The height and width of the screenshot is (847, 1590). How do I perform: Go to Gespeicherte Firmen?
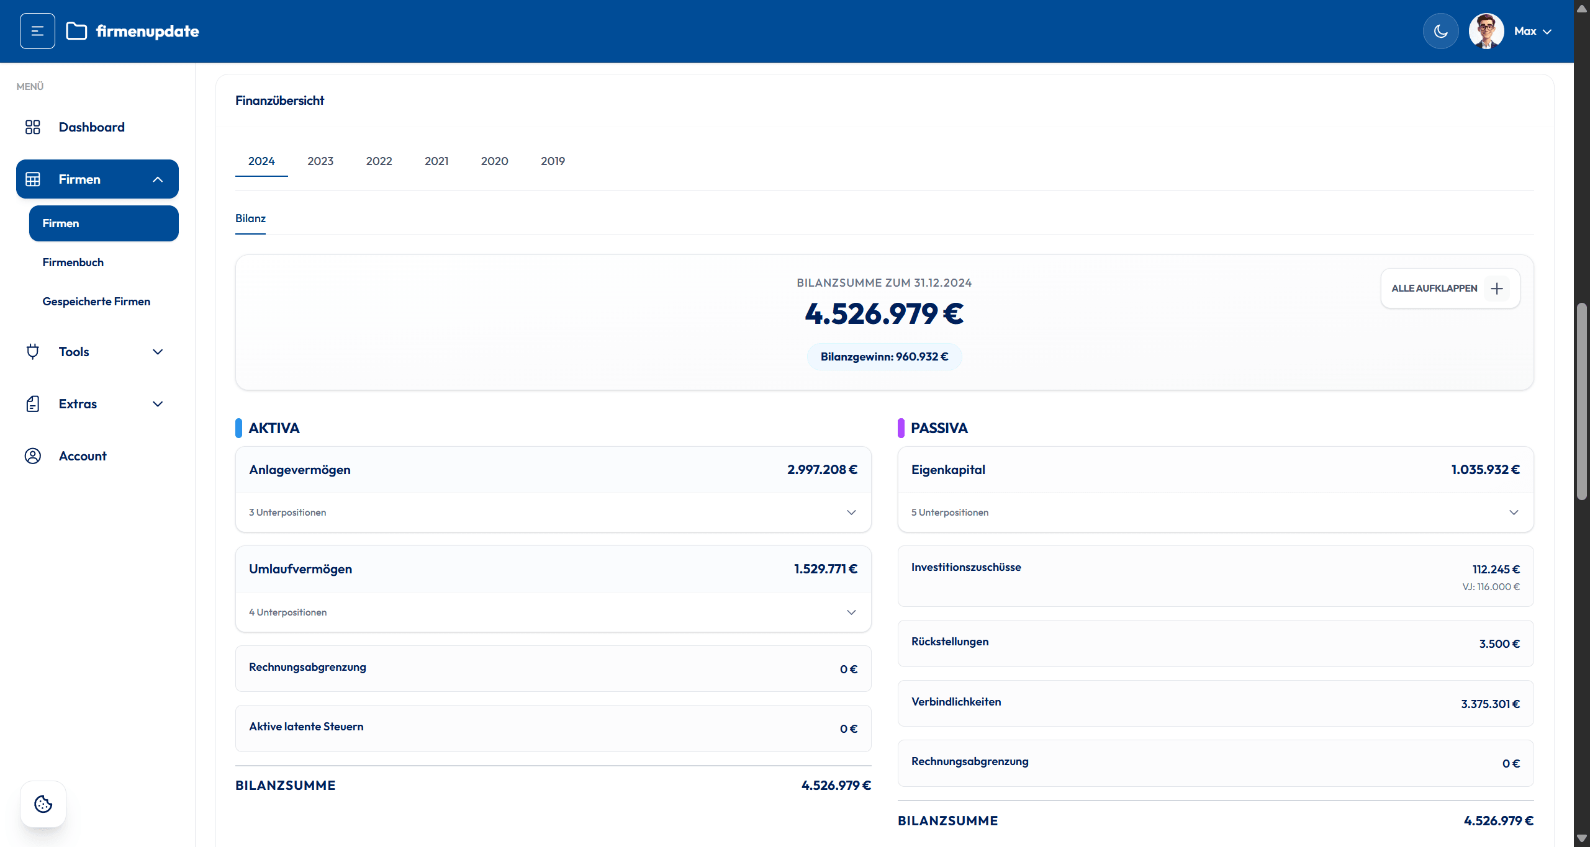[x=96, y=302]
